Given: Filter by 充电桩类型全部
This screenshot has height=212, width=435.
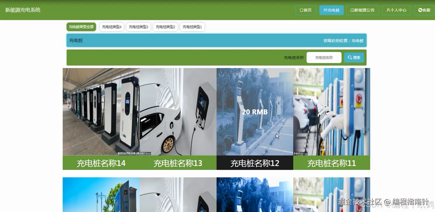Looking at the screenshot, I should (x=81, y=27).
